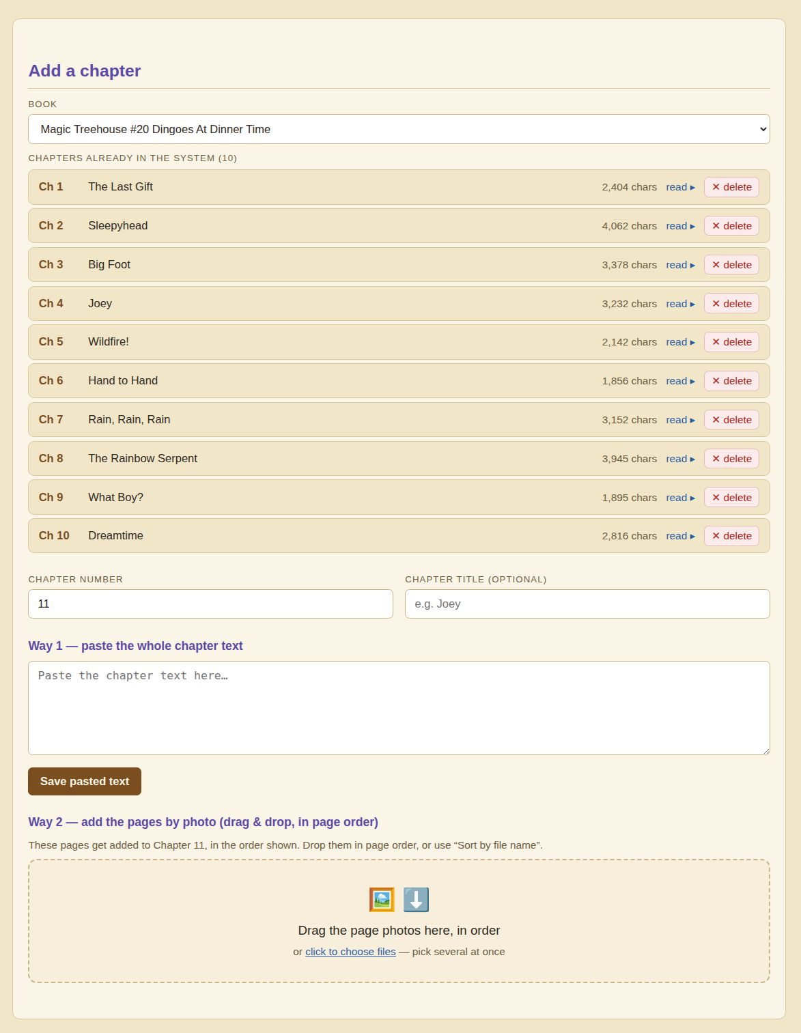Click '1,856 chars' count
Screen dimensions: 801x1033
point(630,381)
